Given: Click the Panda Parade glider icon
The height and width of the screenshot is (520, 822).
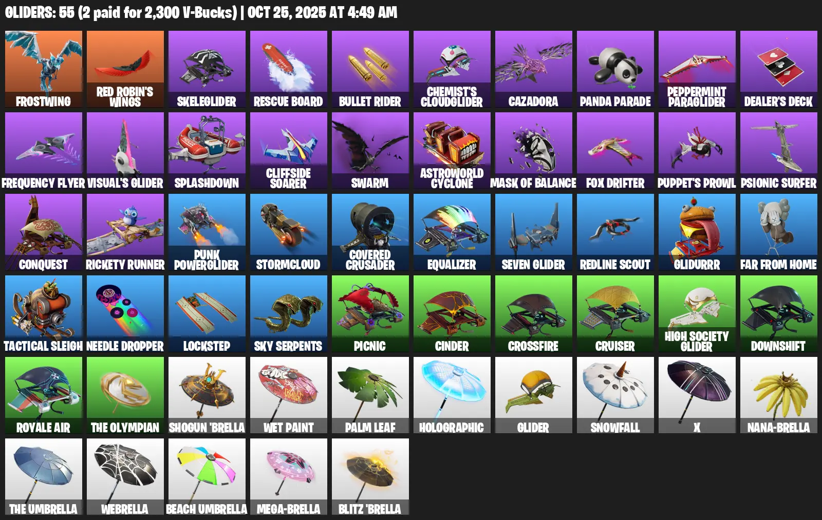Looking at the screenshot, I should point(615,69).
